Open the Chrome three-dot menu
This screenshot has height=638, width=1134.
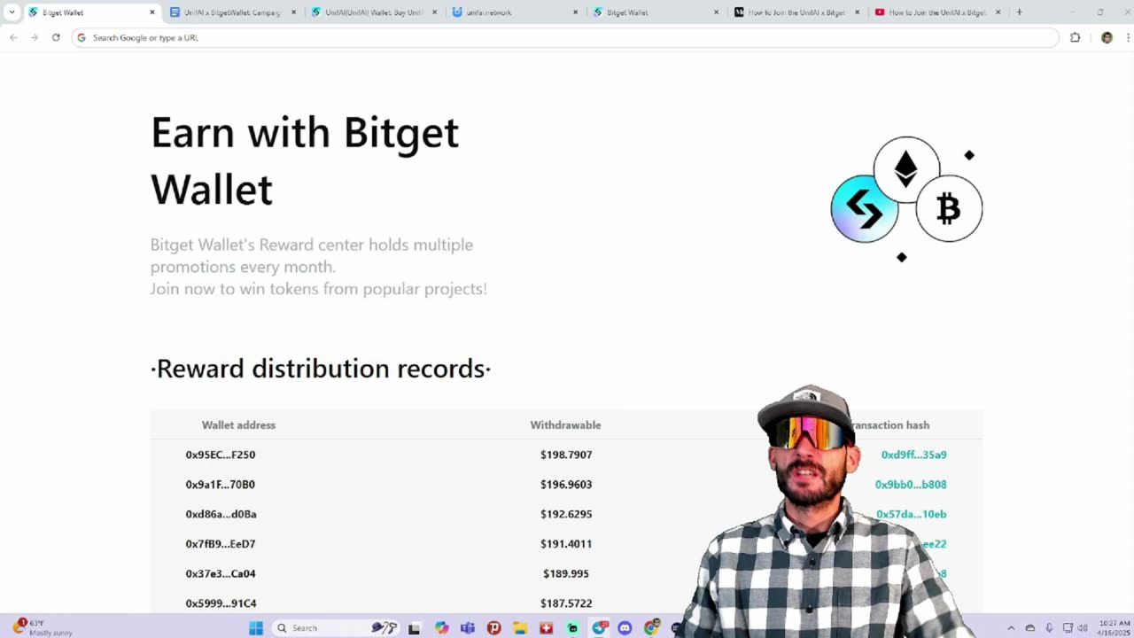1128,37
